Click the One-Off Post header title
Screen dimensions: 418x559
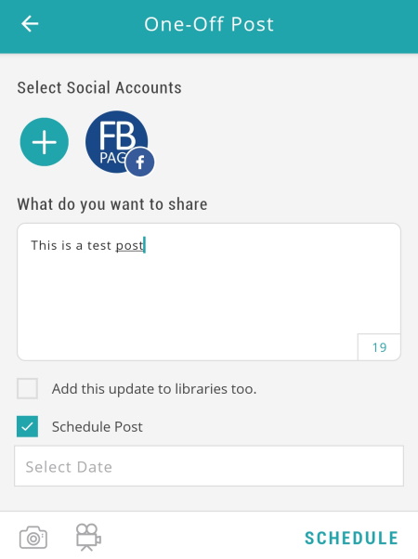tap(209, 24)
